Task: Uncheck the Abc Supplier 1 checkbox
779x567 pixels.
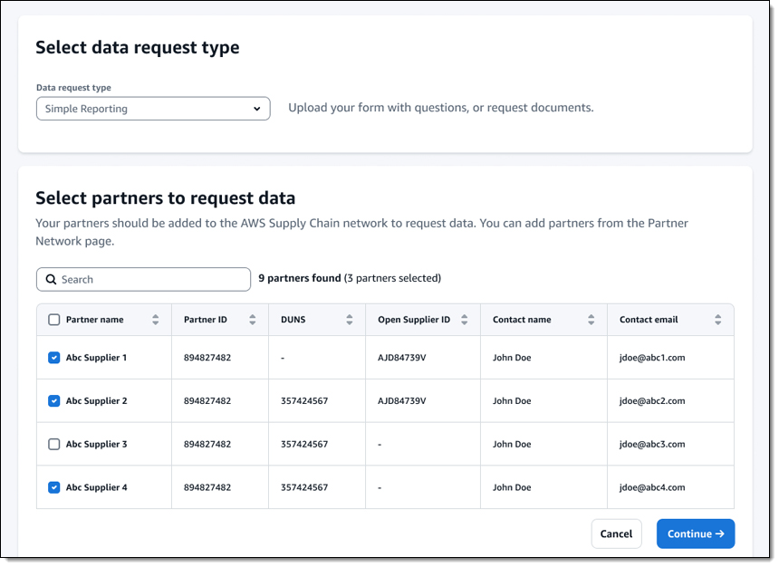Action: point(53,358)
